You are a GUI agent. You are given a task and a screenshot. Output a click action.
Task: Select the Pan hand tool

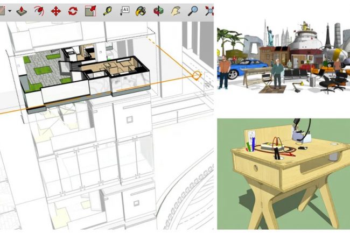pyautogui.click(x=175, y=10)
